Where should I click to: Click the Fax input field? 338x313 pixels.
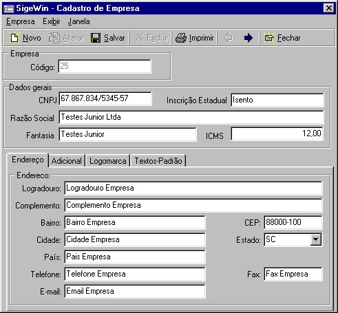pos(293,274)
